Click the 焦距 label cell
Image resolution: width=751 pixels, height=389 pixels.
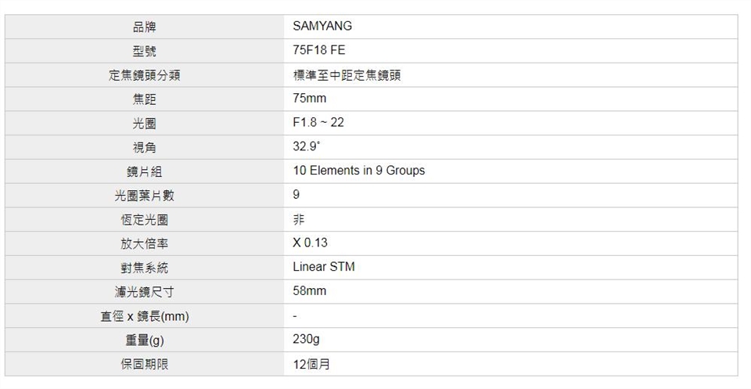pos(146,99)
